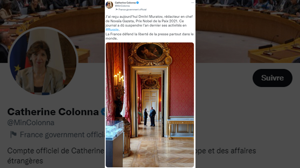Click the small flag icon in the tweet header
The height and width of the screenshot is (168, 300).
pyautogui.click(x=117, y=9)
